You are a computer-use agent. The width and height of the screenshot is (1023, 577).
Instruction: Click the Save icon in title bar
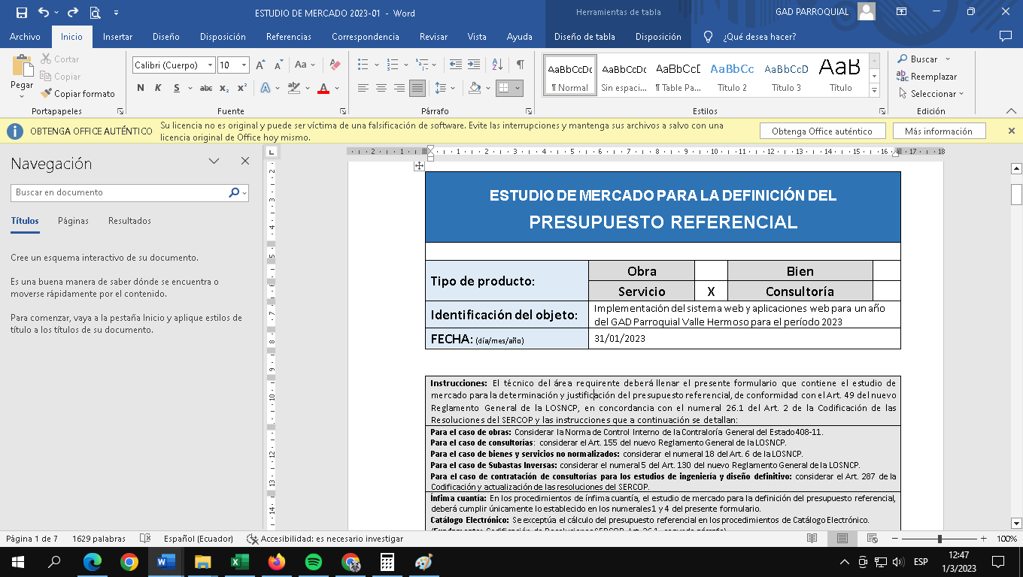point(21,12)
